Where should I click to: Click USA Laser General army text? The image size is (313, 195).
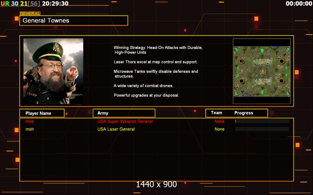coord(116,129)
